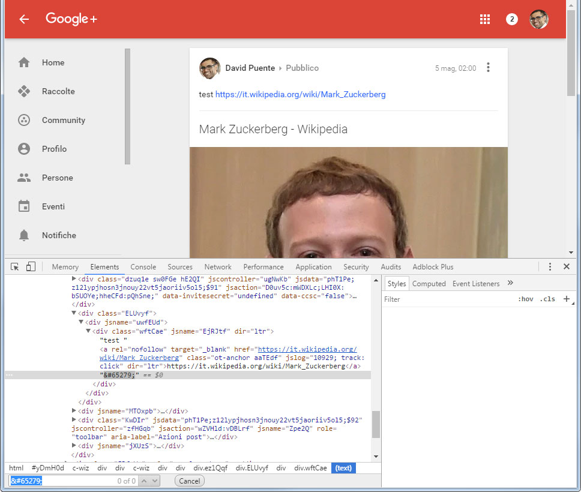The width and height of the screenshot is (581, 492).
Task: Click the Elements panel scrollbar thumb
Action: [376, 424]
